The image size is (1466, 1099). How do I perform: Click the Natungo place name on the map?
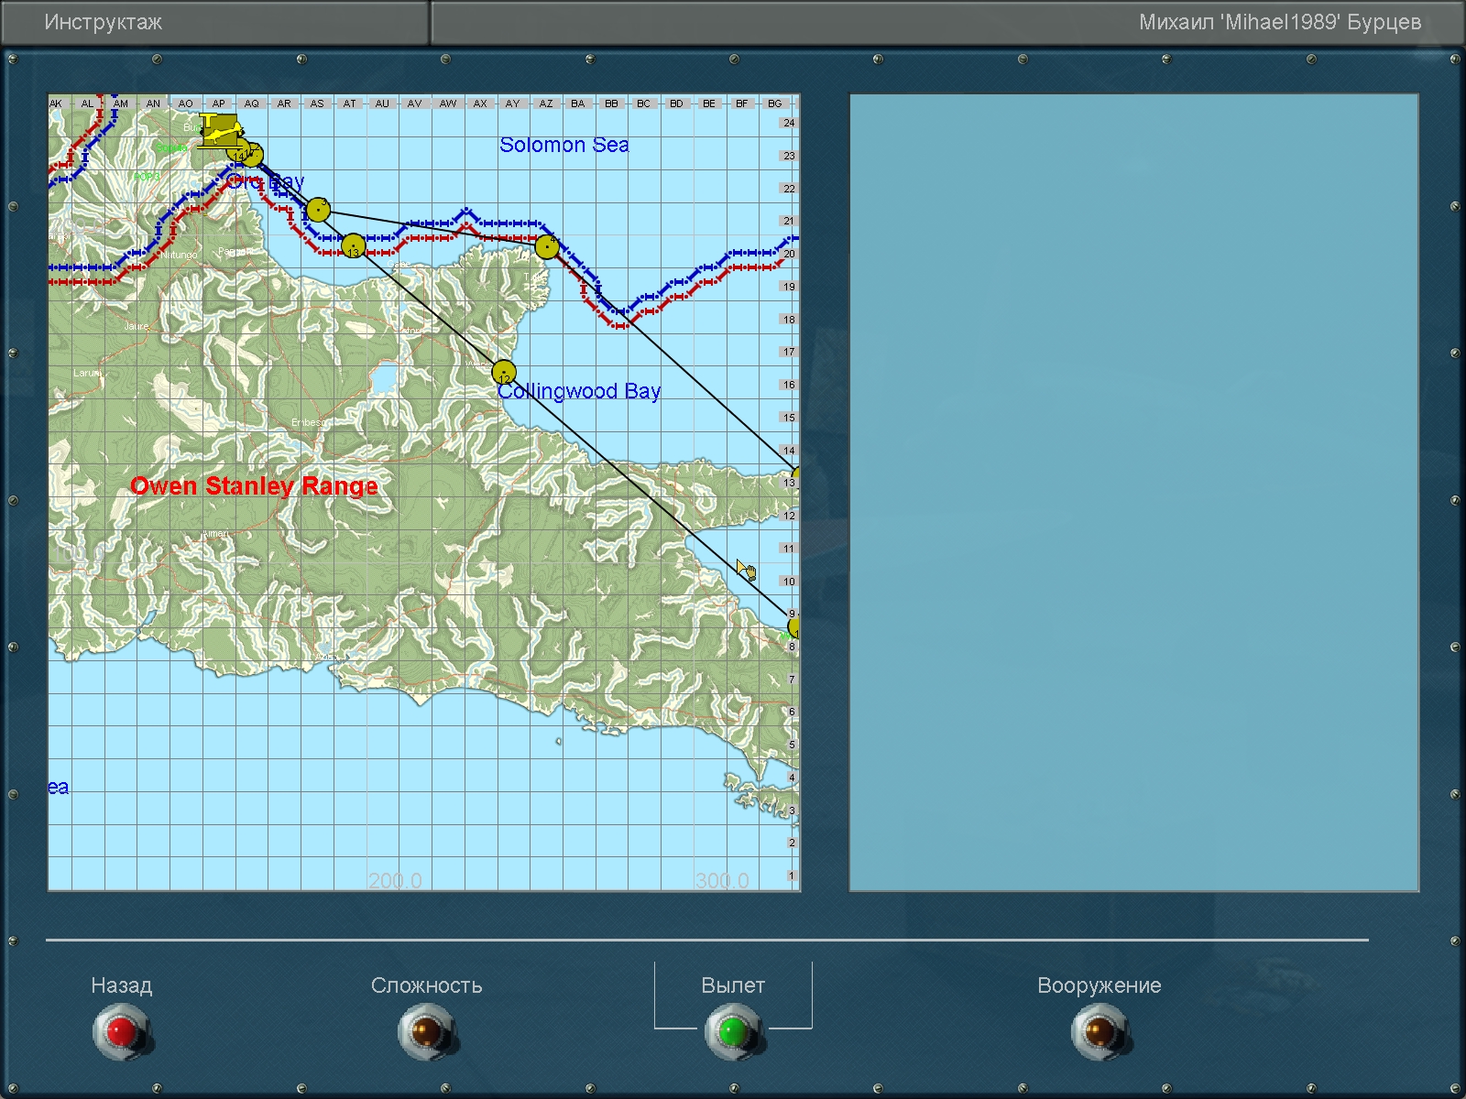click(180, 256)
